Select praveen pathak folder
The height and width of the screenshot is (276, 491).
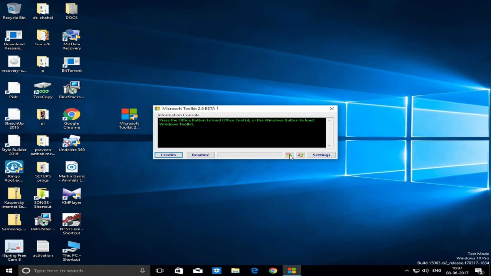tap(43, 146)
